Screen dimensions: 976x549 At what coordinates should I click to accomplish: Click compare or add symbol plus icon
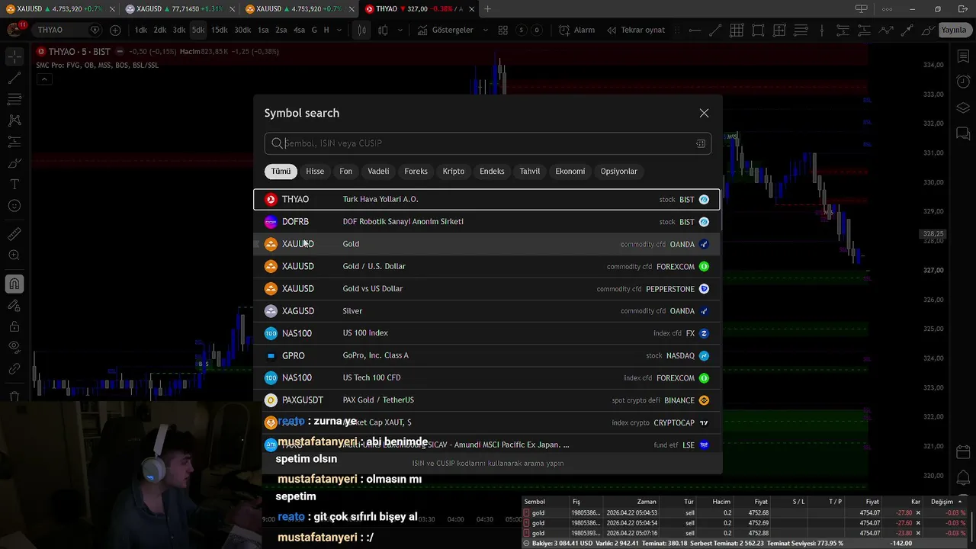(x=115, y=30)
